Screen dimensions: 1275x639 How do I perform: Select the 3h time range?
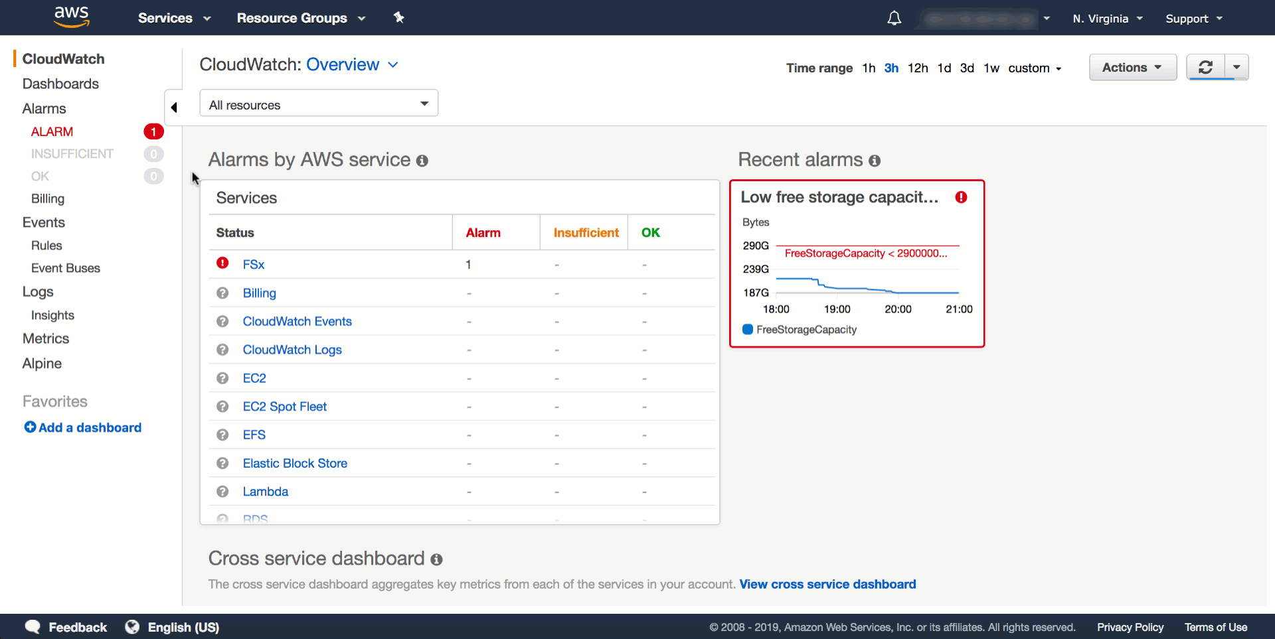tap(891, 68)
